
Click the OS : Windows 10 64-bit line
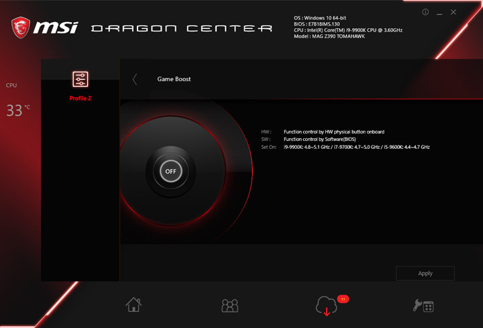coord(320,18)
